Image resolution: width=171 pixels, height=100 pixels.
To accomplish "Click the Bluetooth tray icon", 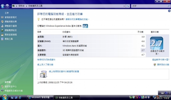I will tap(139, 97).
